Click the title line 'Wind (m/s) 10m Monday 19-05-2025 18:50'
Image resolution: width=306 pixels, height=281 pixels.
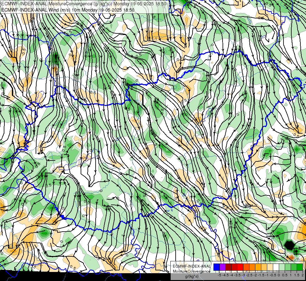91,10
